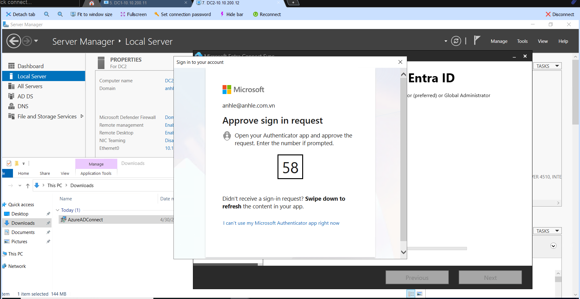The image size is (580, 299).
Task: Open Set connection password
Action: tap(182, 14)
